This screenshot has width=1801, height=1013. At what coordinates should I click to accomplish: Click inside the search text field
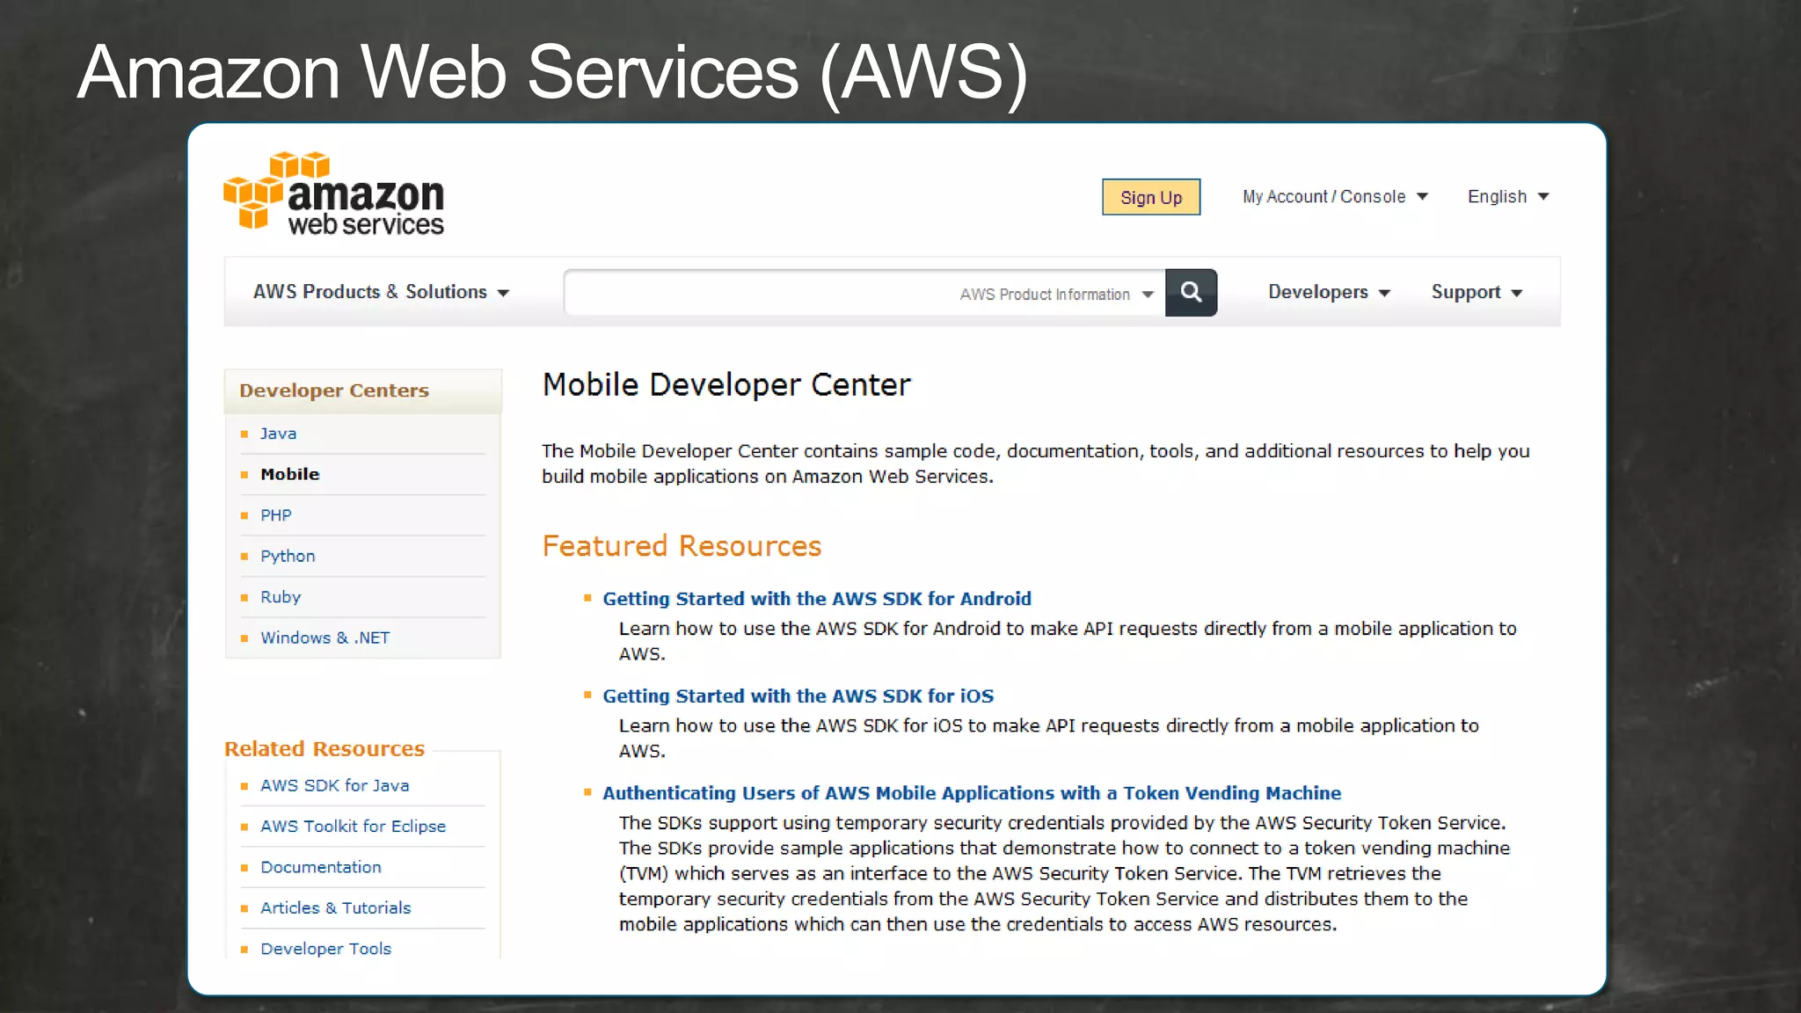click(x=756, y=294)
